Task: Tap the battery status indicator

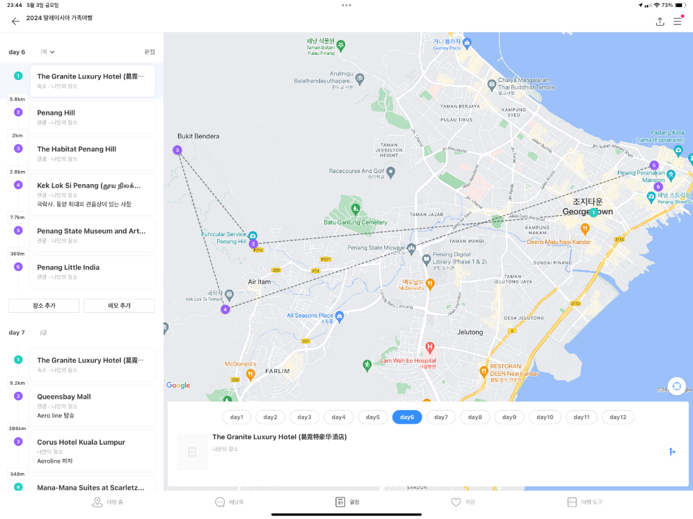Action: (679, 6)
